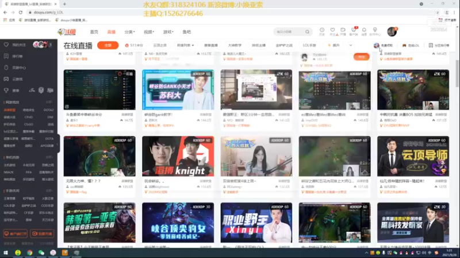This screenshot has height=258, width=460.
Task: Open Chrome in the taskbar
Action: pyautogui.click(x=30, y=253)
